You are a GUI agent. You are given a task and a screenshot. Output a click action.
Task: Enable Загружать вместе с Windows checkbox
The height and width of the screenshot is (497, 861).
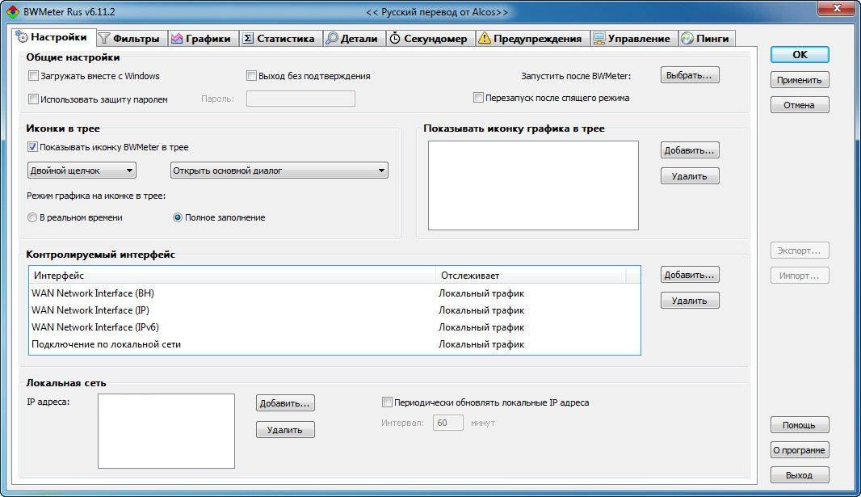pyautogui.click(x=33, y=76)
